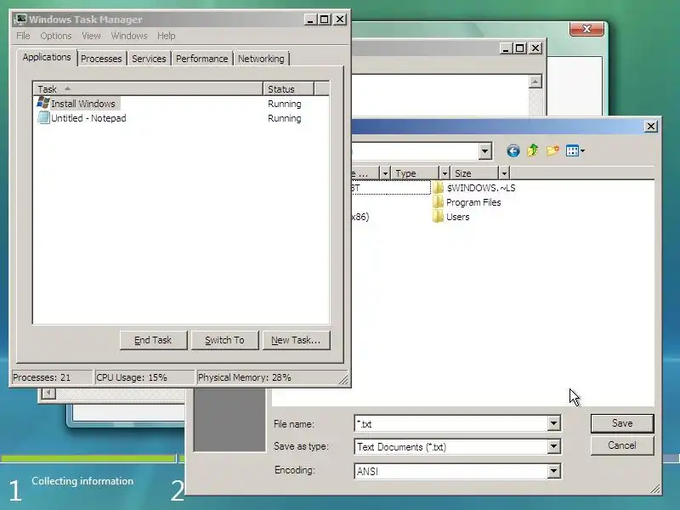
Task: Open Windows menu in Task Manager
Action: pyautogui.click(x=129, y=36)
